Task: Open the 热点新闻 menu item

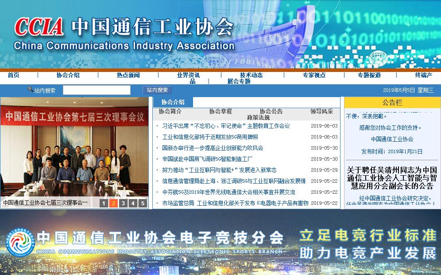Action: [128, 75]
